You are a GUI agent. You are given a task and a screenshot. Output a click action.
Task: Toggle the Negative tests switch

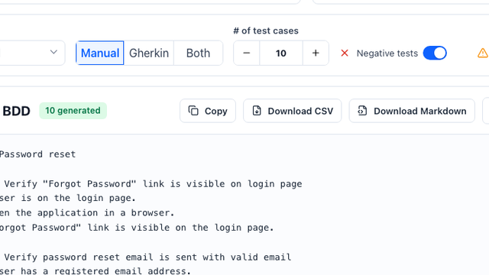pos(435,53)
